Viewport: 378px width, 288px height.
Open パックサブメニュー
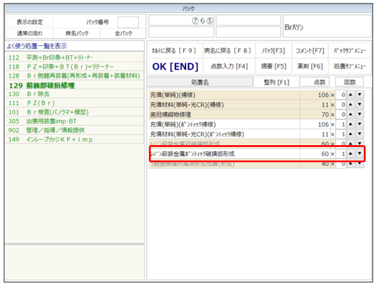(x=349, y=50)
